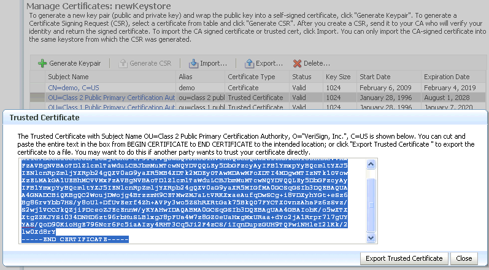Click the Export up-arrow icon
Viewport: 489px width, 270px height.
click(x=249, y=63)
